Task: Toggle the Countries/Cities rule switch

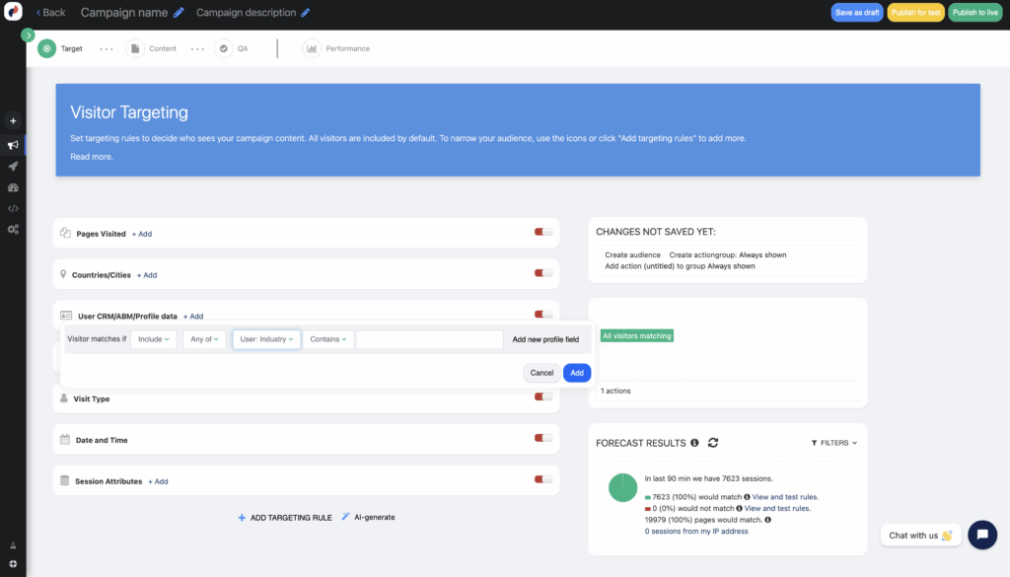Action: (542, 274)
